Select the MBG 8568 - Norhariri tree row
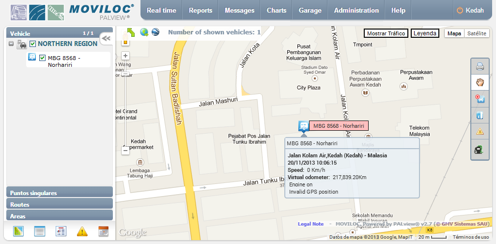496x244 pixels. click(x=68, y=60)
